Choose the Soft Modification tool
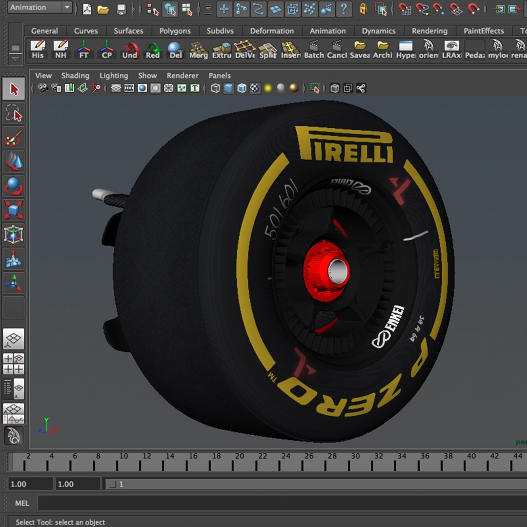This screenshot has width=527, height=527. (14, 259)
